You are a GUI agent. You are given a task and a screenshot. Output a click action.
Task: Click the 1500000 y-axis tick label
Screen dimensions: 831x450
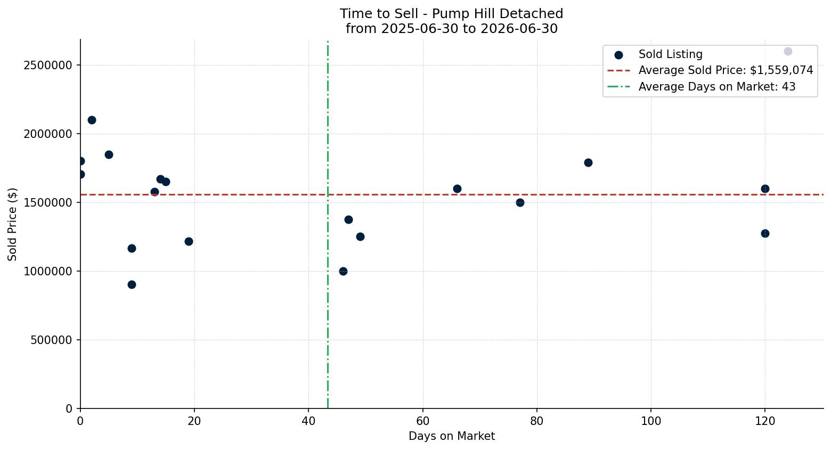[48, 203]
